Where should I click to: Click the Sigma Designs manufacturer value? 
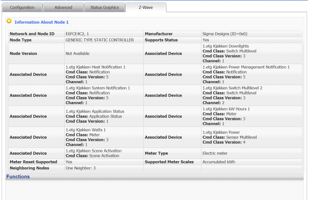click(225, 34)
